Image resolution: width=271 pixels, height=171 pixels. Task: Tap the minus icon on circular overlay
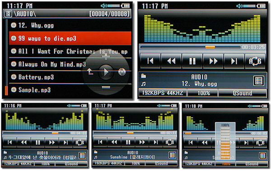click(106, 87)
